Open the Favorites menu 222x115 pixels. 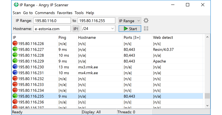[x=65, y=13]
